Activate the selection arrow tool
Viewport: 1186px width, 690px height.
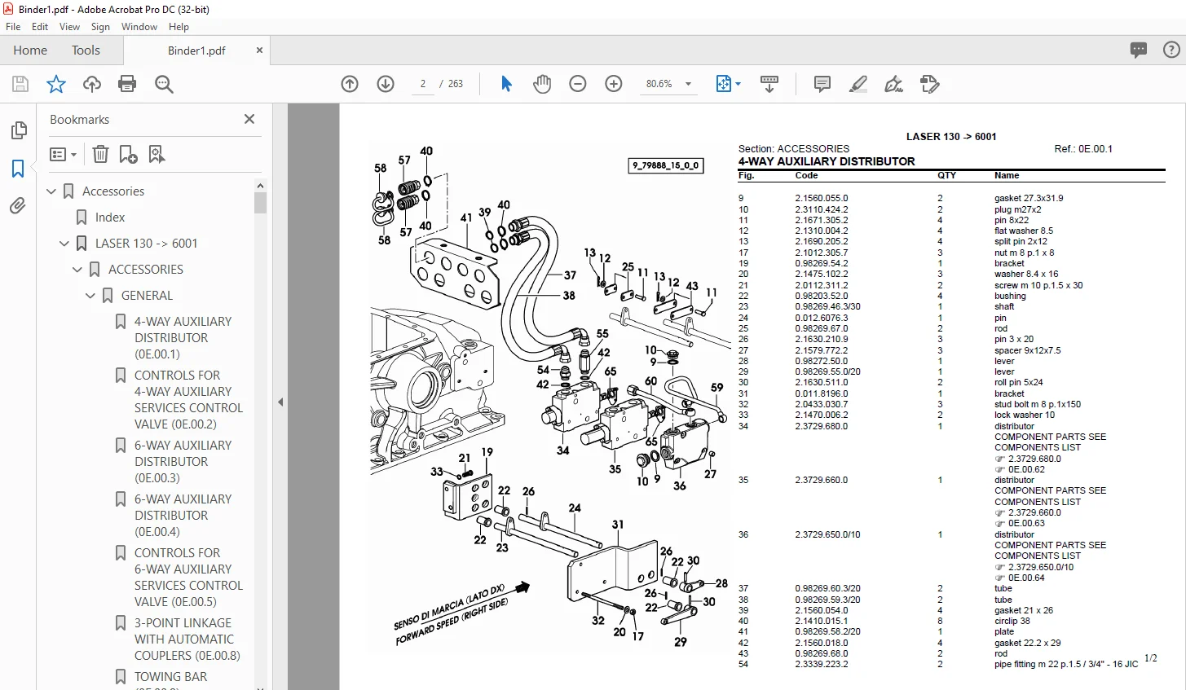coord(506,84)
